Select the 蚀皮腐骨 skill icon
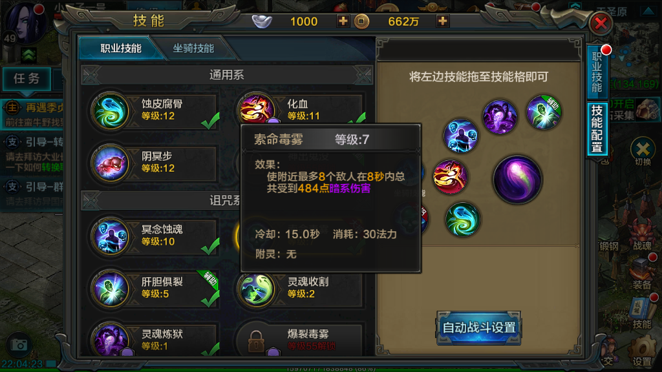This screenshot has width=662, height=372. coord(111,111)
